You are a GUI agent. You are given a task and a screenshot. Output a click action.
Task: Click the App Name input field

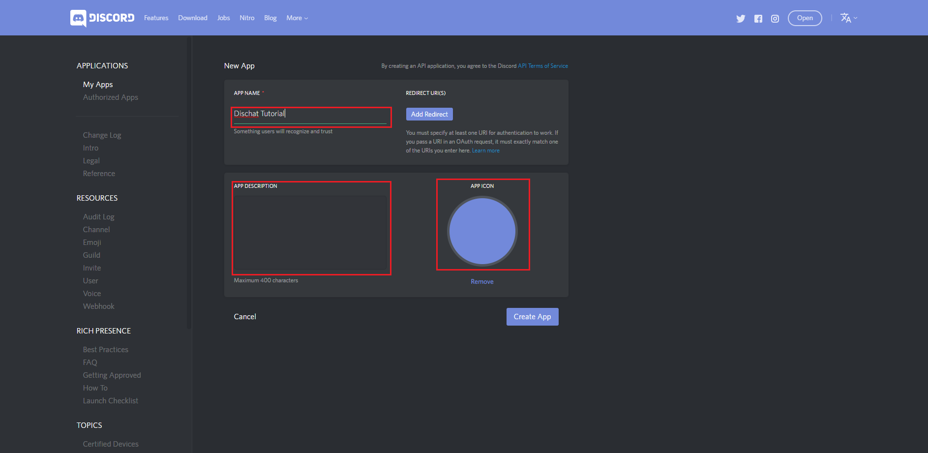[310, 115]
